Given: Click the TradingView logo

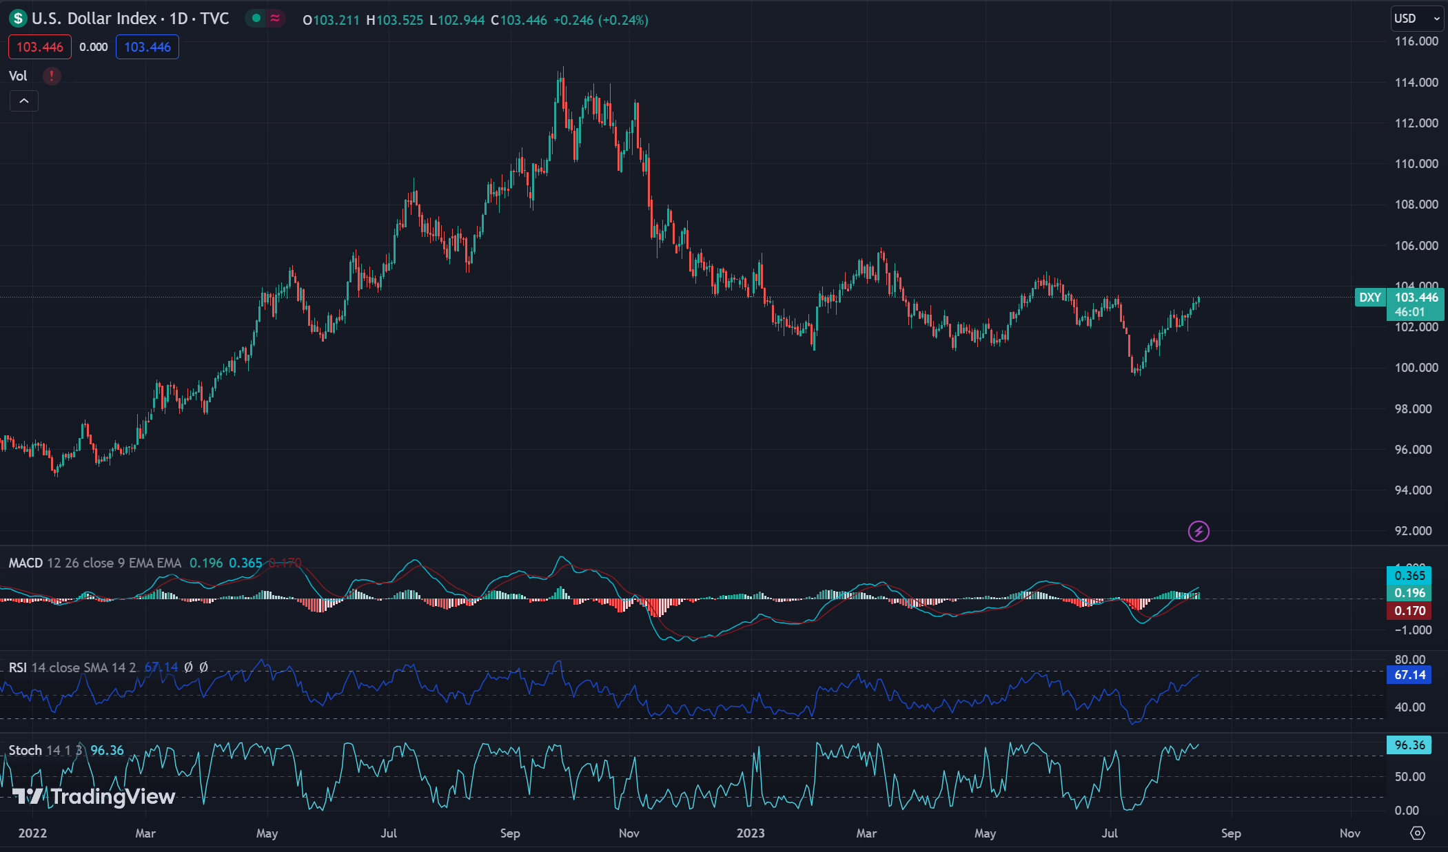Looking at the screenshot, I should pos(94,797).
